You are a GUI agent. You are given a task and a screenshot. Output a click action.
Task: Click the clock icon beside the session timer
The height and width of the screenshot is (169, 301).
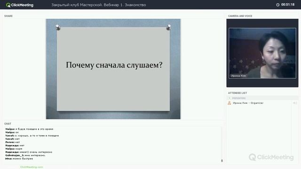click(277, 5)
